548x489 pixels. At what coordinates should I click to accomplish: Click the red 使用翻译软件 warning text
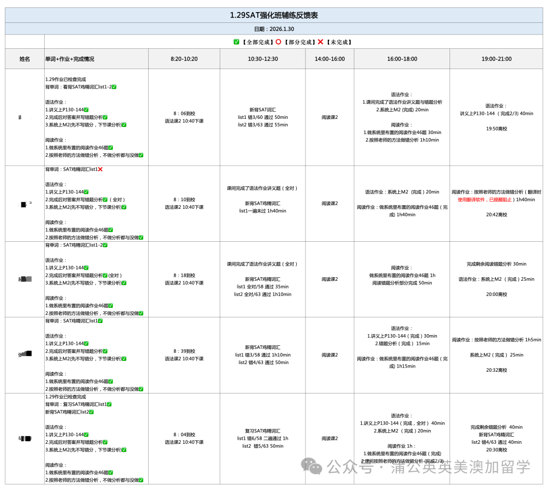486,200
